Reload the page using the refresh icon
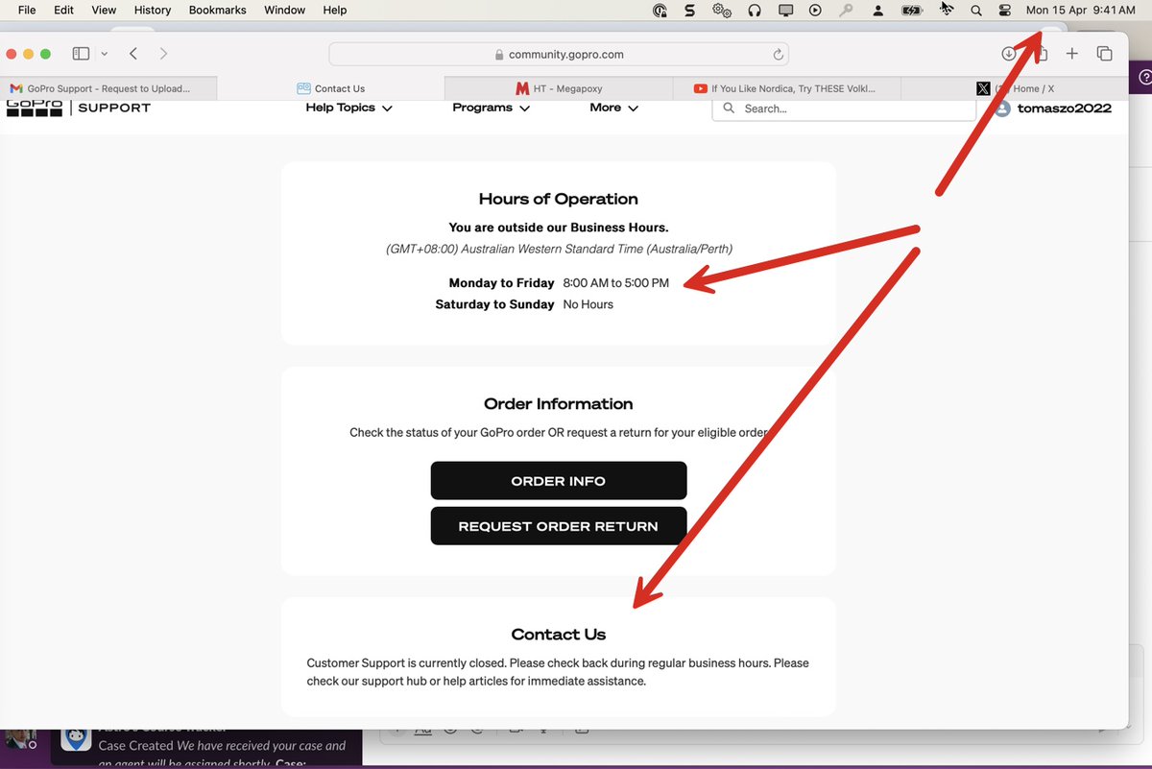The image size is (1152, 769). click(779, 55)
